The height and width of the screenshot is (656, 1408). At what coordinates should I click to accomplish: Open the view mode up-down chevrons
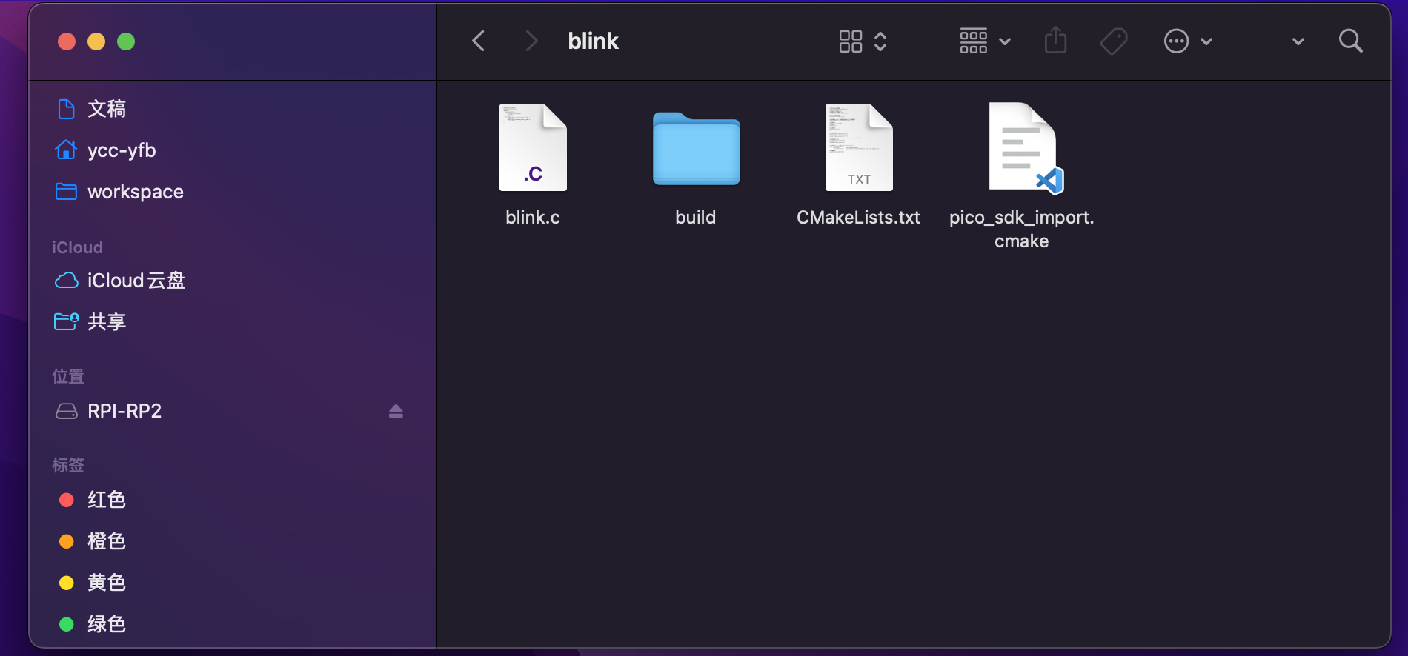[880, 41]
